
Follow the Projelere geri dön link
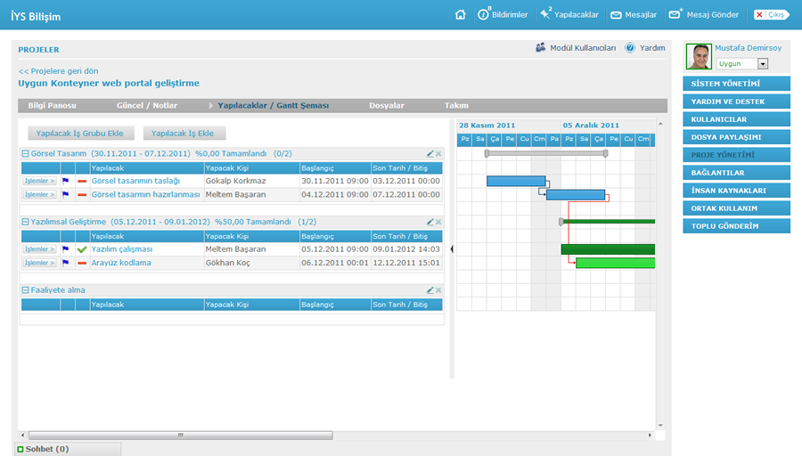pos(58,70)
